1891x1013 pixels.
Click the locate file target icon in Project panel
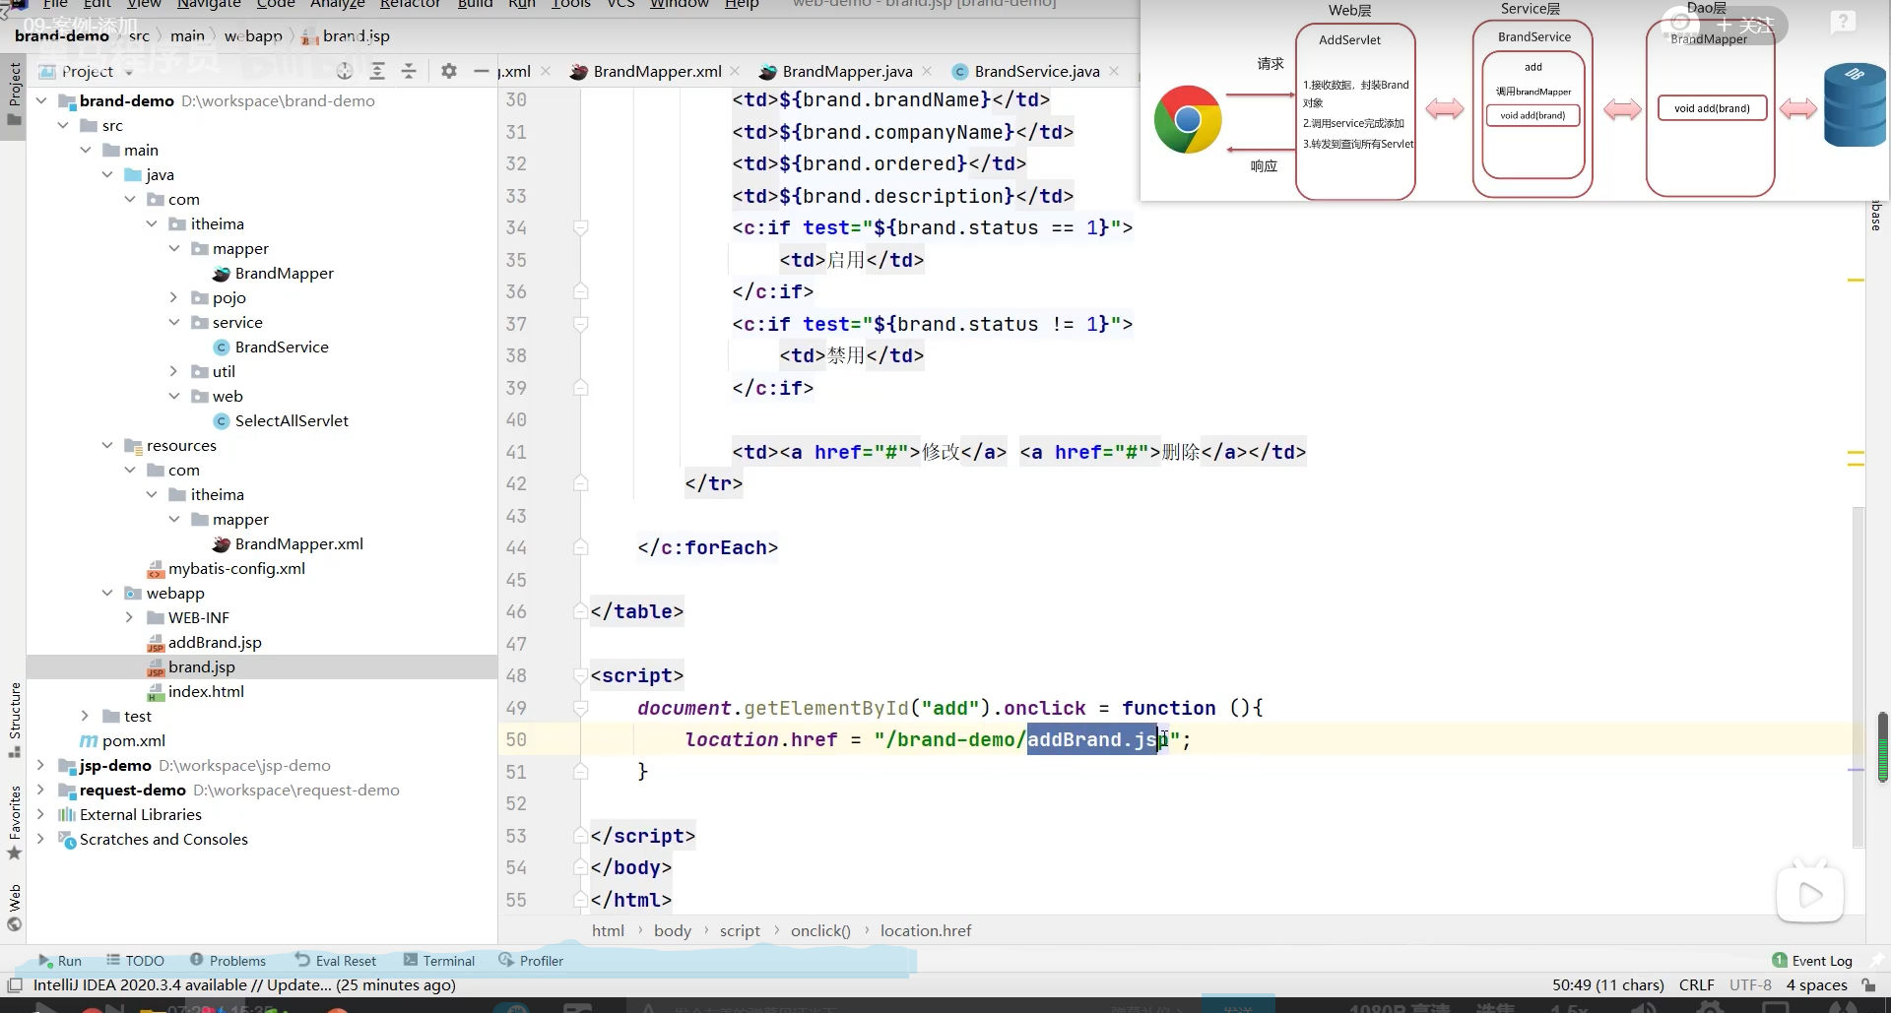pyautogui.click(x=345, y=71)
